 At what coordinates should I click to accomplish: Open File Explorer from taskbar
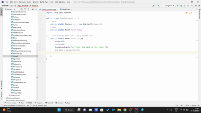pyautogui.click(x=119, y=110)
